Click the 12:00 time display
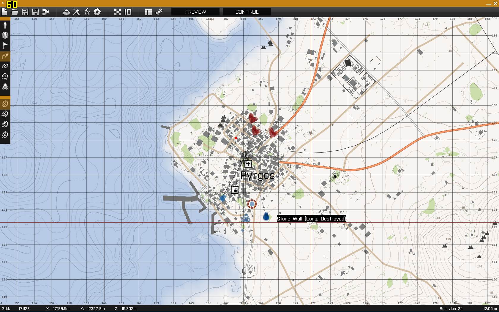The height and width of the screenshot is (312, 499). 490,308
